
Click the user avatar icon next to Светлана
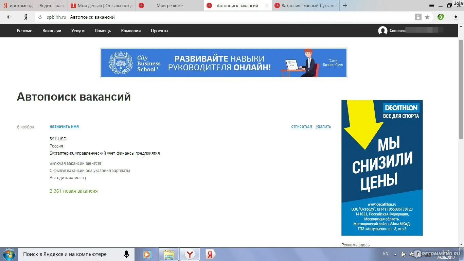(383, 31)
